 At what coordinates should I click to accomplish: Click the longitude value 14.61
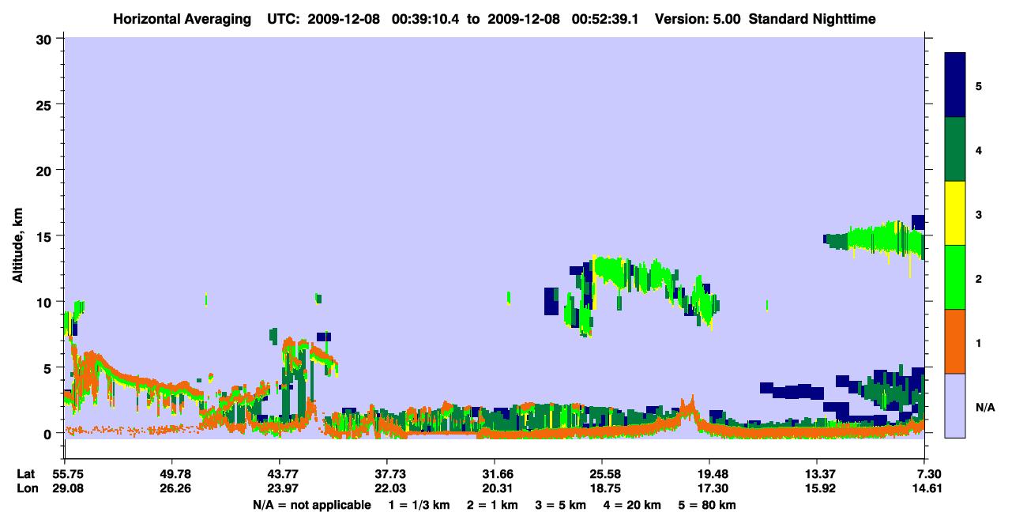927,488
